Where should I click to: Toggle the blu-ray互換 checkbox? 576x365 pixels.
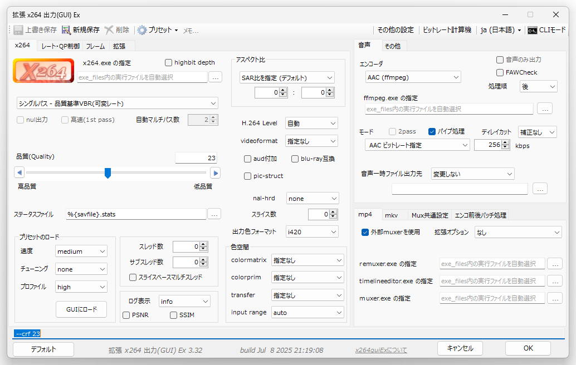tap(295, 159)
